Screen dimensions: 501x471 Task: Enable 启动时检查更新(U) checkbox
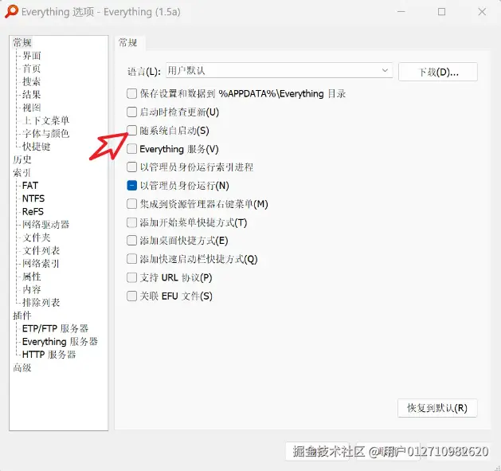point(131,112)
